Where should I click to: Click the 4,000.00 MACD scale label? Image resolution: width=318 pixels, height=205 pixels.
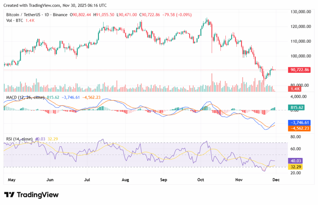coord(298,97)
